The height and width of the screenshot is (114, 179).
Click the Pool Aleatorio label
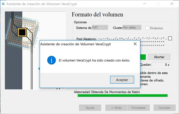pyautogui.click(x=86, y=39)
